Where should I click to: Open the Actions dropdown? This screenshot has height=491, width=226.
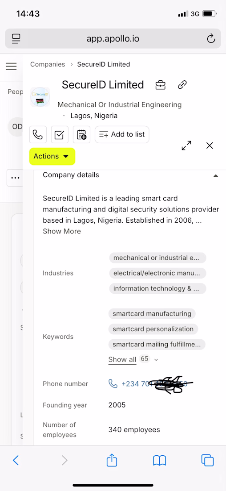[x=52, y=156]
